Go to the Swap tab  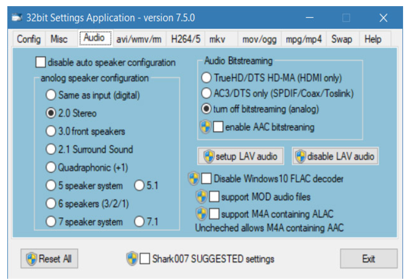[342, 39]
